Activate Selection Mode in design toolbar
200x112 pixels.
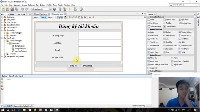58,17
